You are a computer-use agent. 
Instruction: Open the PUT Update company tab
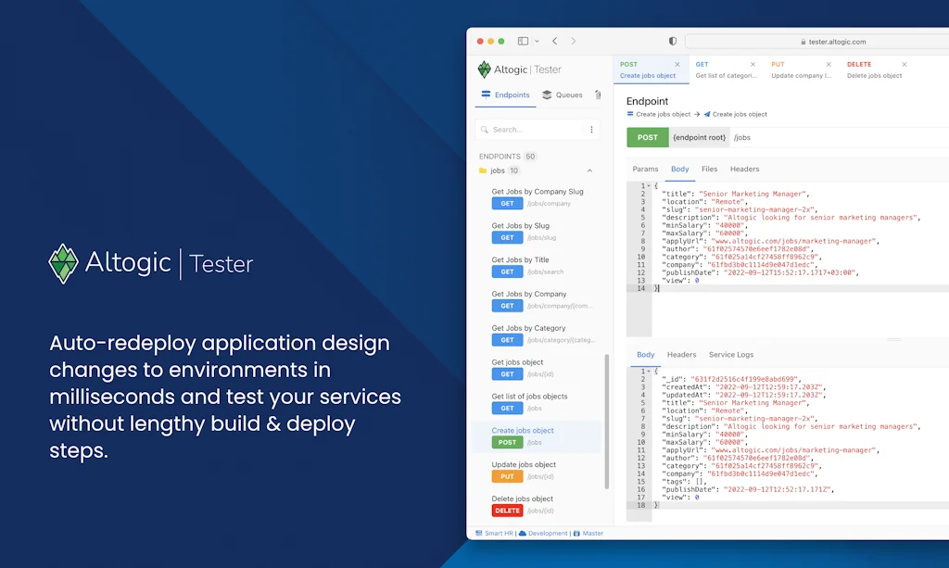pyautogui.click(x=802, y=70)
